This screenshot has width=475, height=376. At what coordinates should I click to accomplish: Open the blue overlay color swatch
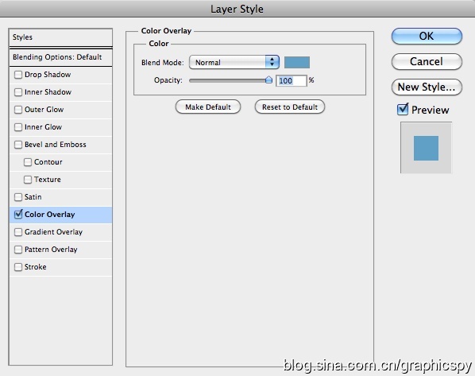point(297,63)
